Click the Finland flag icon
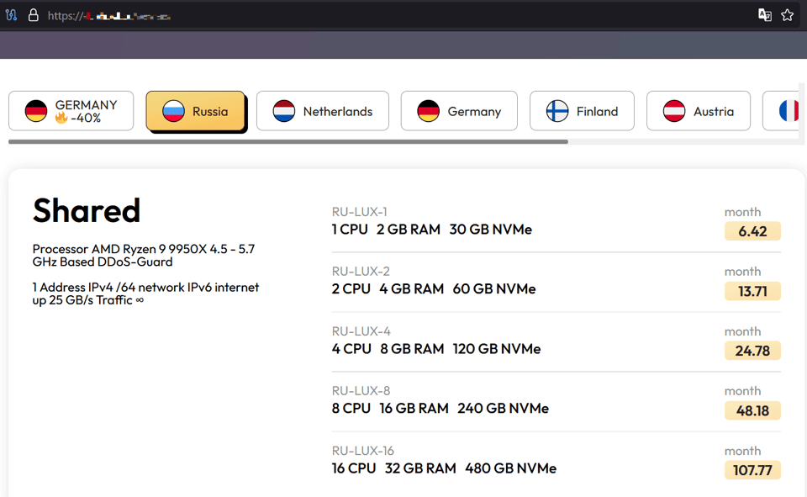The width and height of the screenshot is (807, 497). (557, 111)
